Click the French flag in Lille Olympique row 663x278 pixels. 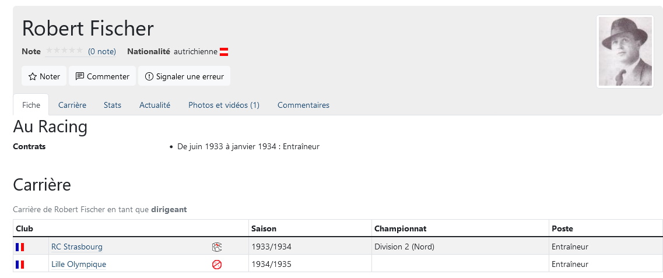coord(20,265)
